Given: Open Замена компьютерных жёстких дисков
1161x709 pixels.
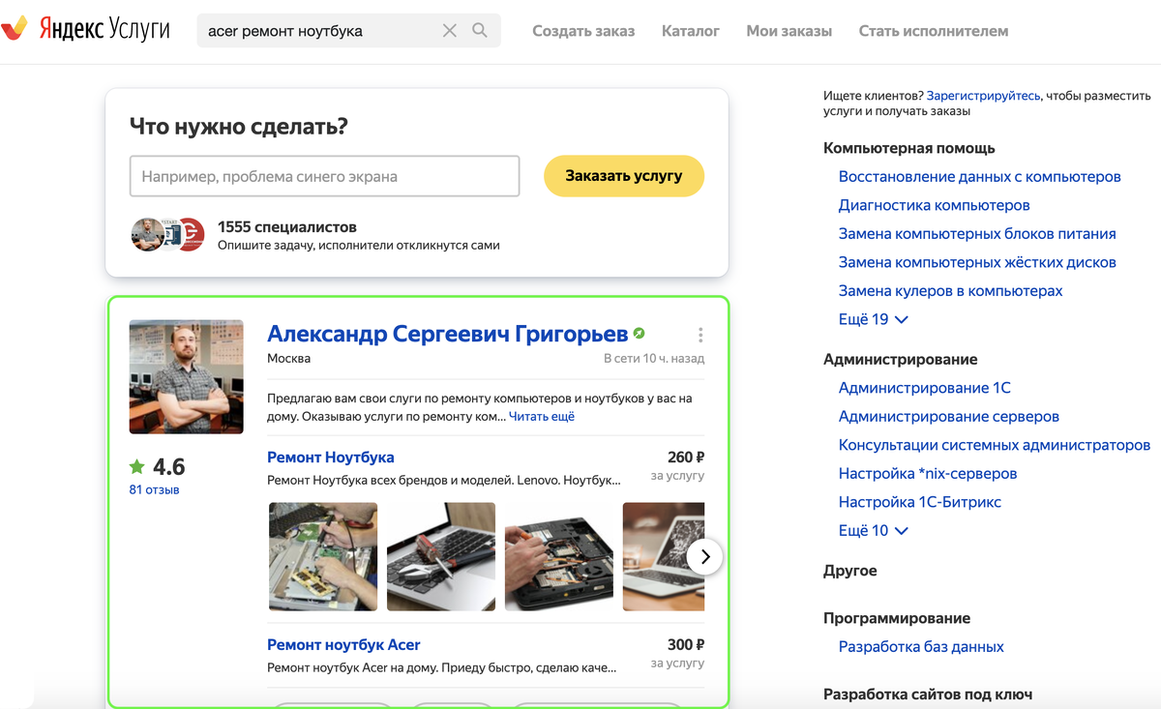Looking at the screenshot, I should coord(977,262).
